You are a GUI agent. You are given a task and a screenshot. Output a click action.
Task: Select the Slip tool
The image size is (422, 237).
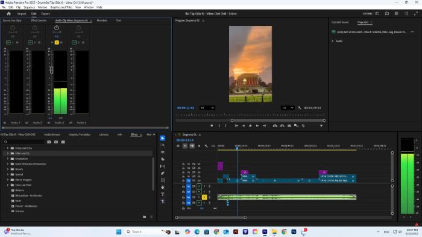163,166
